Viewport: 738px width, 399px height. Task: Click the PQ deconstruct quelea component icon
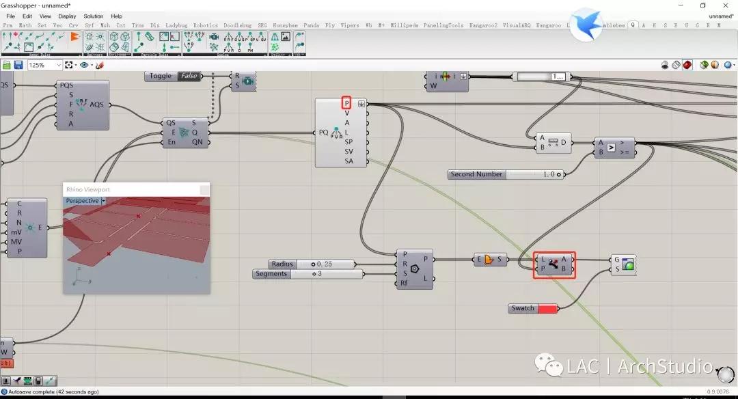point(336,133)
